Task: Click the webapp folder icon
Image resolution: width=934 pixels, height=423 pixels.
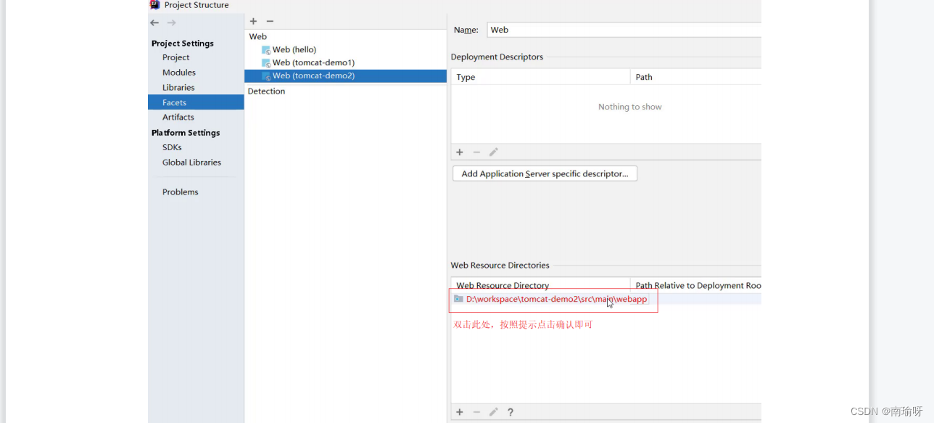Action: coord(458,299)
